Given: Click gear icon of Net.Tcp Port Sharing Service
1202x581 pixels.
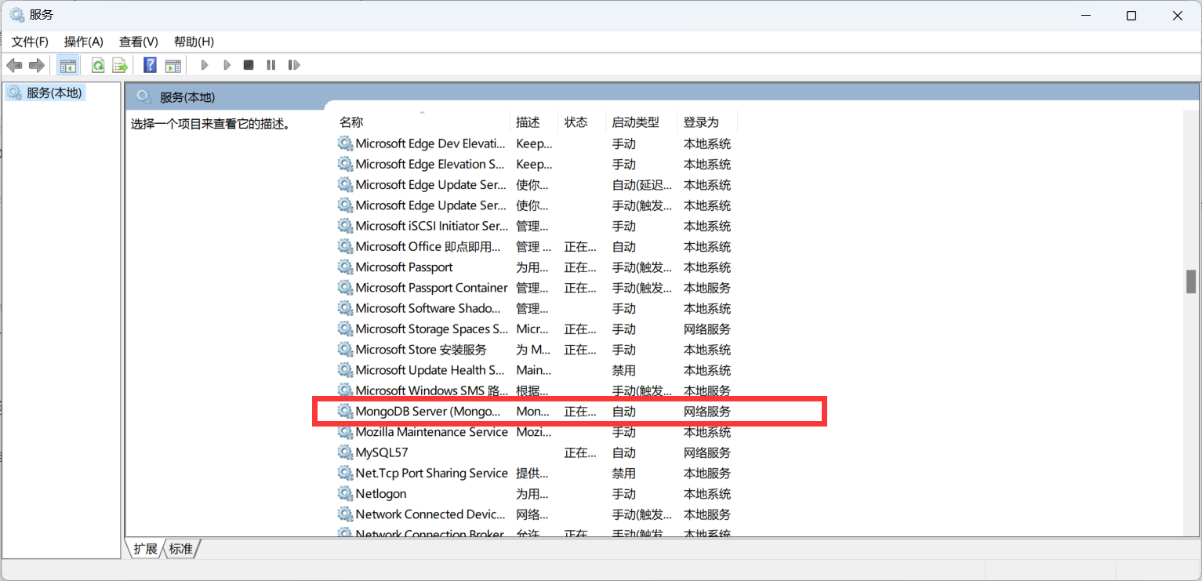Looking at the screenshot, I should tap(345, 473).
